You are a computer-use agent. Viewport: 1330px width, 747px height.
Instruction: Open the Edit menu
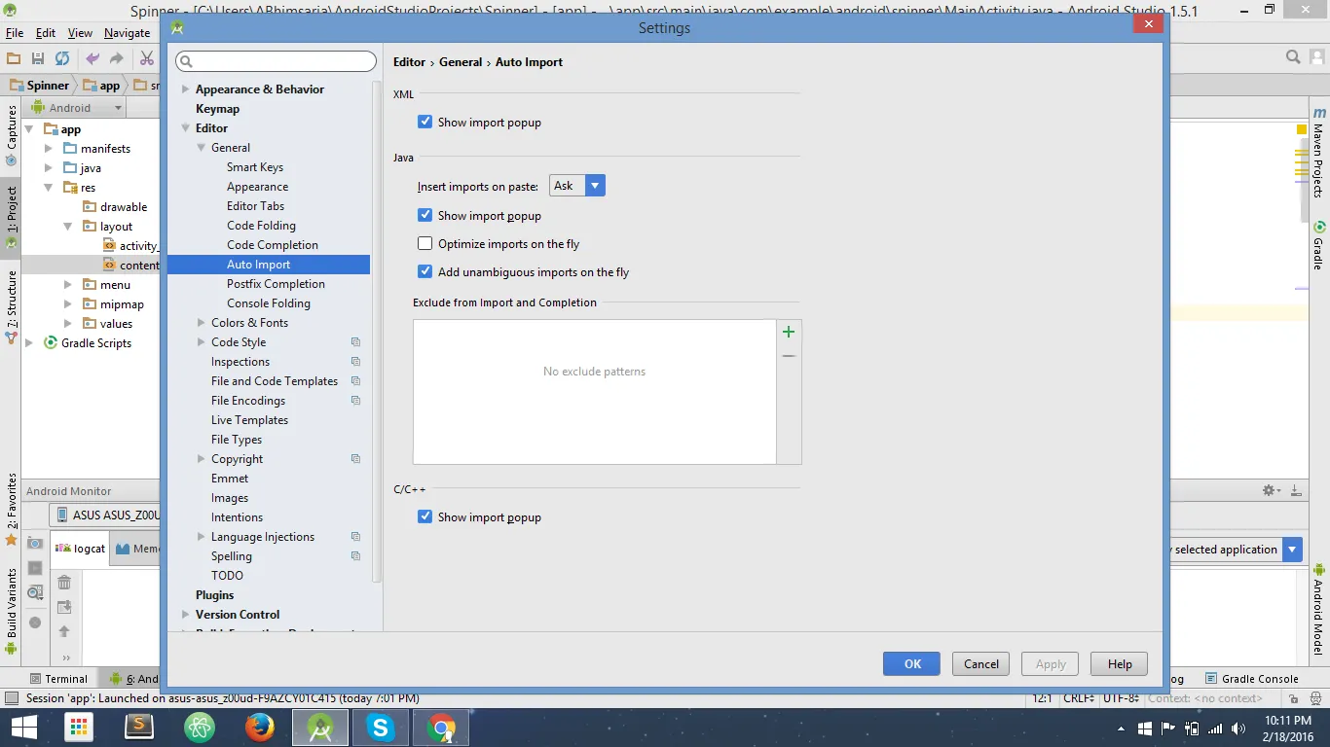[x=46, y=33]
